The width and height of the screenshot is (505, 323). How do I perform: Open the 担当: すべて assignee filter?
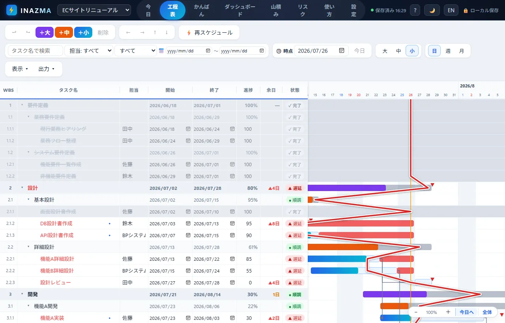click(89, 51)
